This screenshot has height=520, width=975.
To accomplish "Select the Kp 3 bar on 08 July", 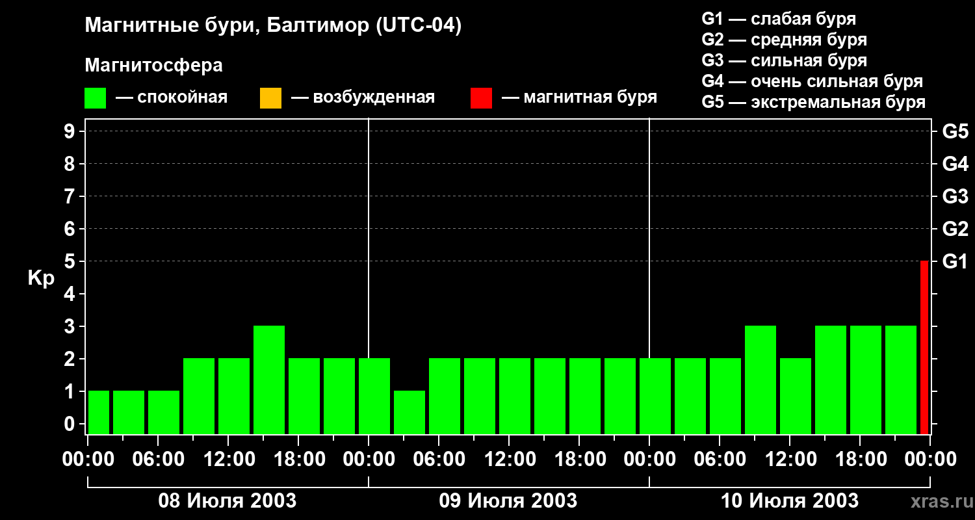I will [269, 380].
